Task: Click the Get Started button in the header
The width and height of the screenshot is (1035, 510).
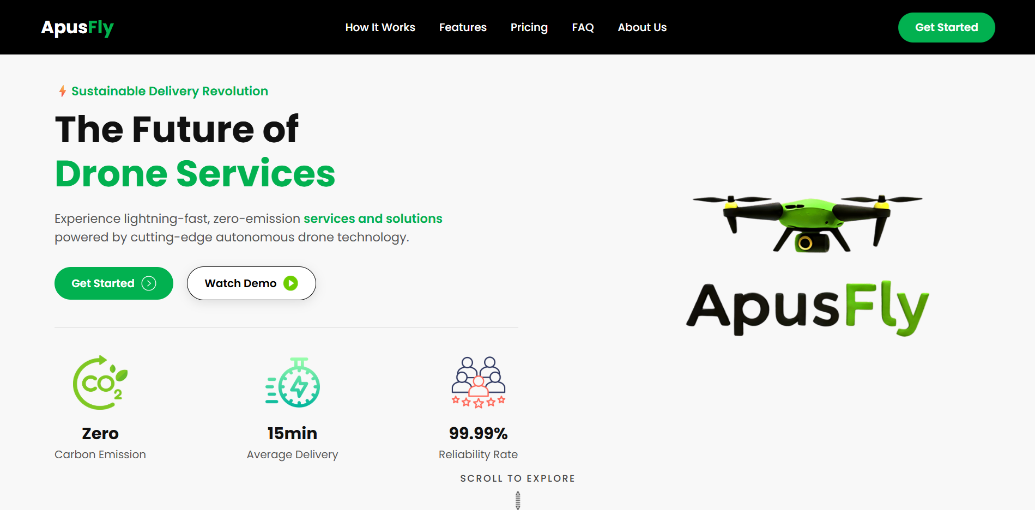Action: (x=946, y=27)
